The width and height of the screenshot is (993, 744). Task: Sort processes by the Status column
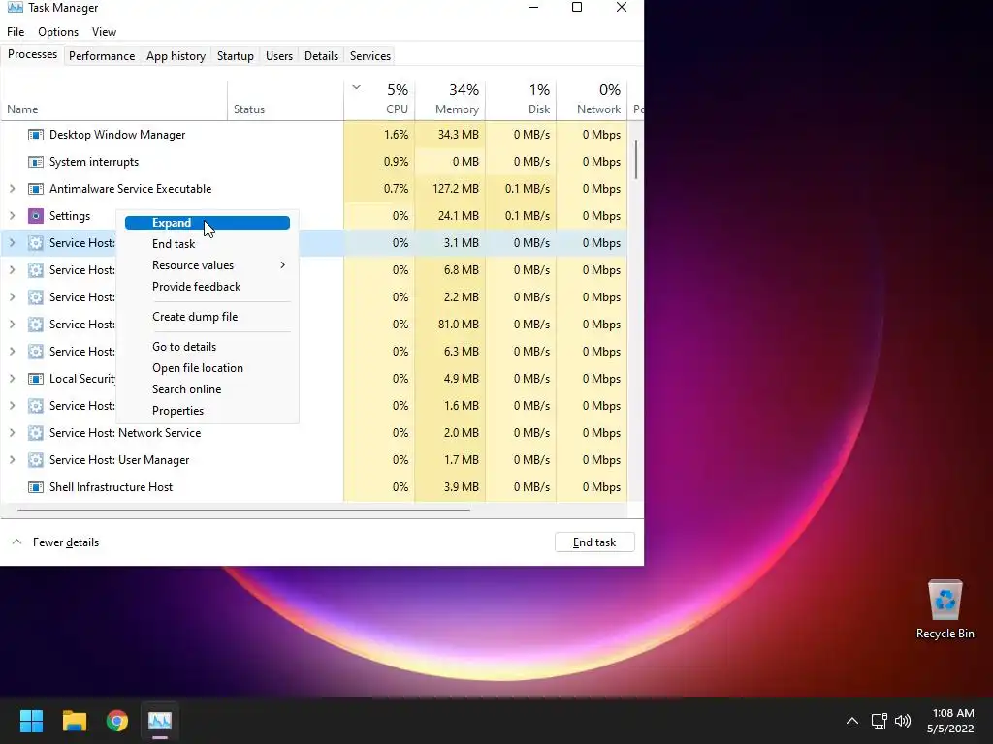[286, 100]
